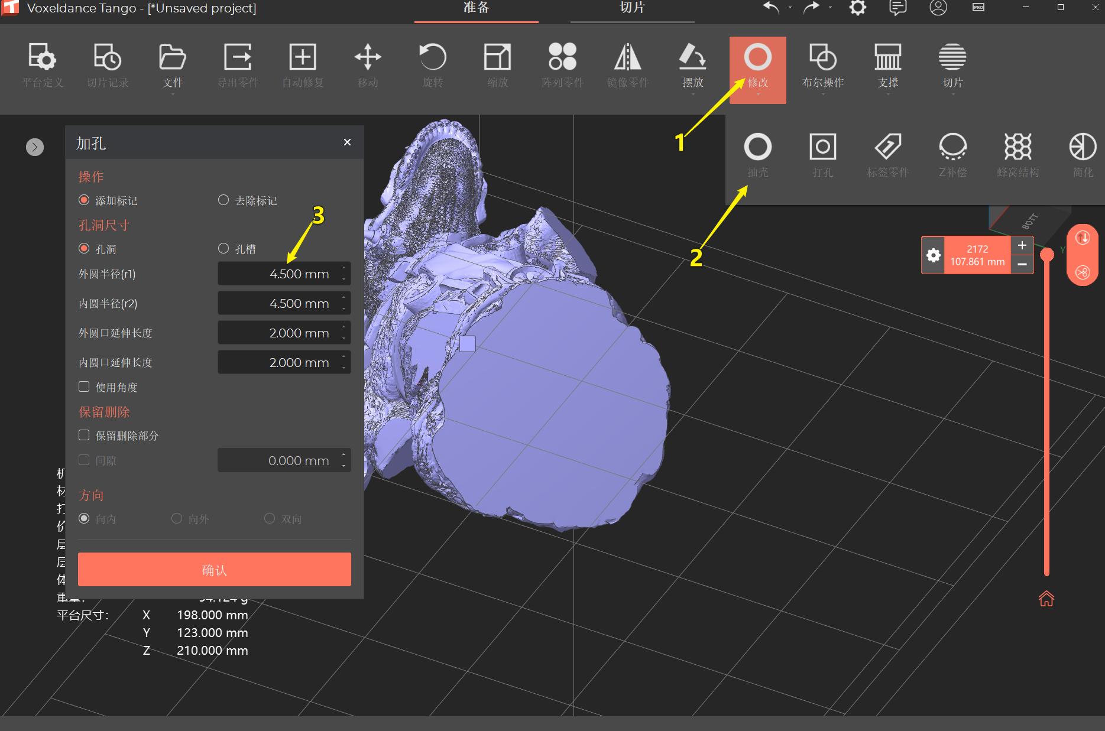Select the 自动修复 (auto repair) tool
The image size is (1105, 731).
pos(302,65)
